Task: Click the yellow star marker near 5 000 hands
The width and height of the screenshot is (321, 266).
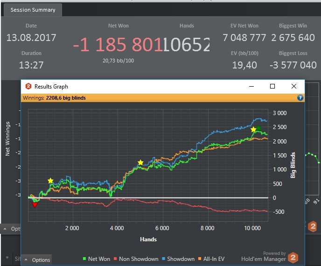Action: click(140, 163)
